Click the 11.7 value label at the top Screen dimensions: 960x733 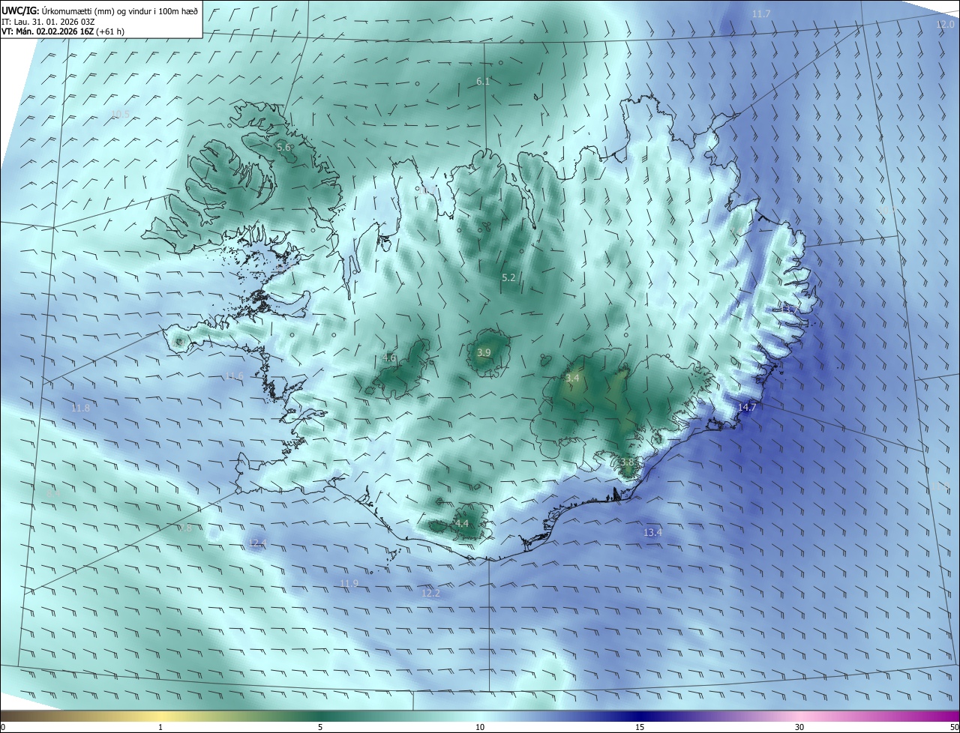click(x=761, y=14)
